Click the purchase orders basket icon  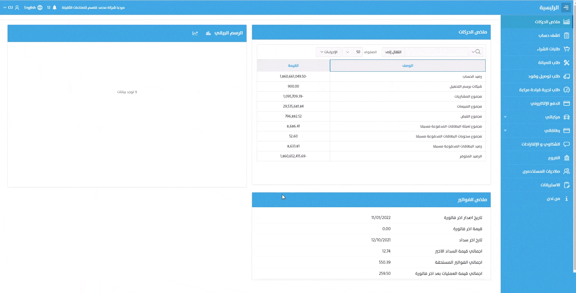click(x=567, y=49)
